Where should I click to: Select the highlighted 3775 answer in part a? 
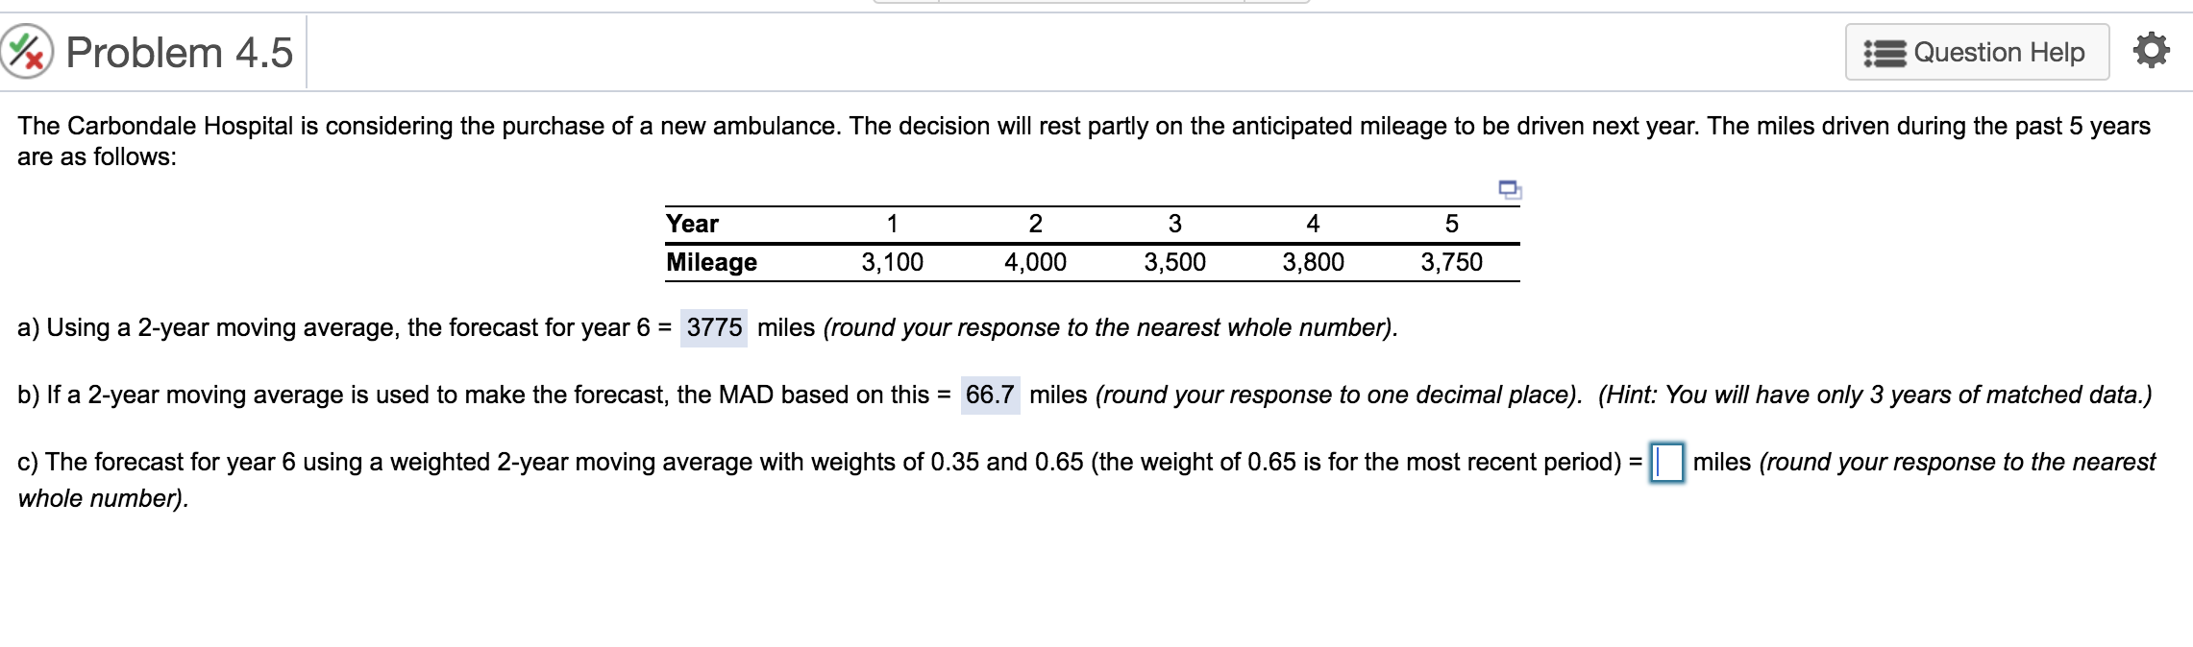[x=713, y=325]
